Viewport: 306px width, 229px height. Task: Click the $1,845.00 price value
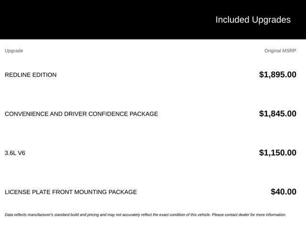(x=277, y=114)
